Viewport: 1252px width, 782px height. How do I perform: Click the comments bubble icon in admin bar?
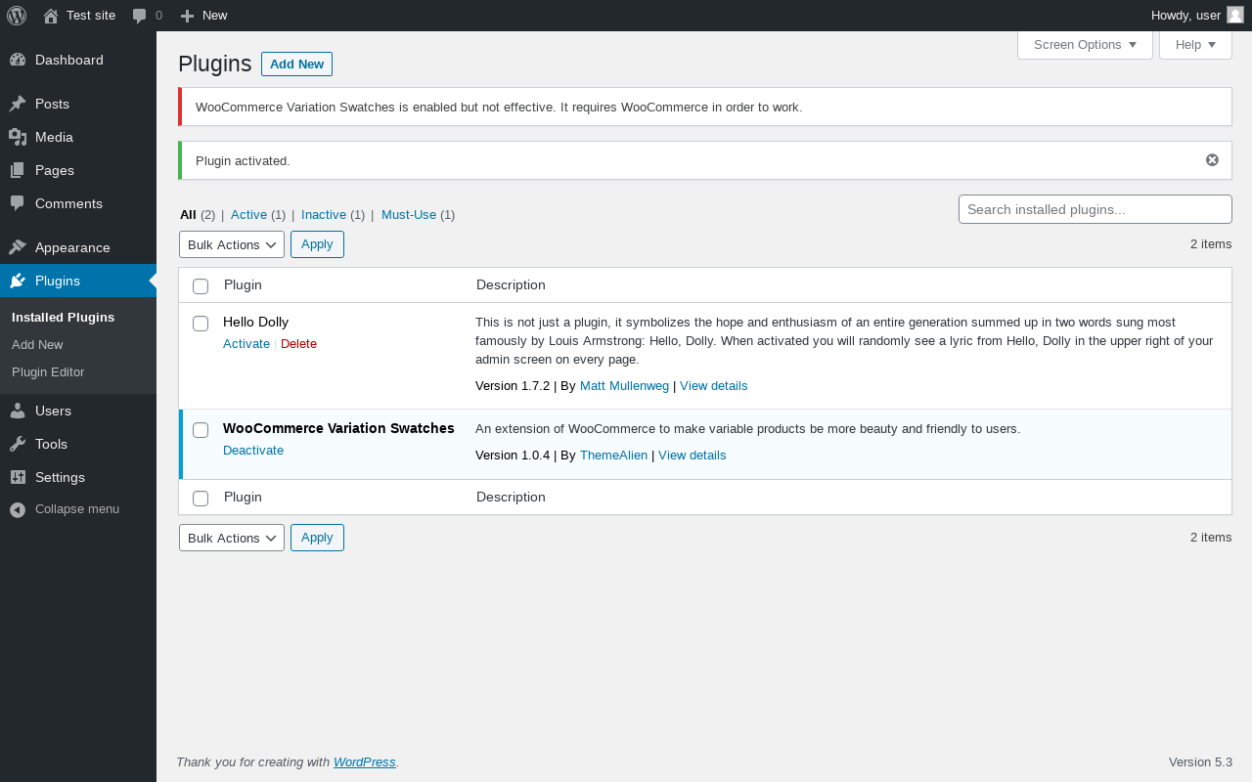point(140,16)
